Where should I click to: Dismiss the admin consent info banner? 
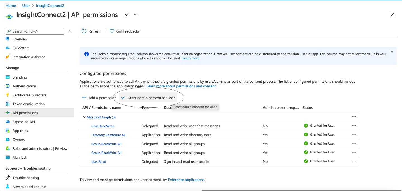392,52
